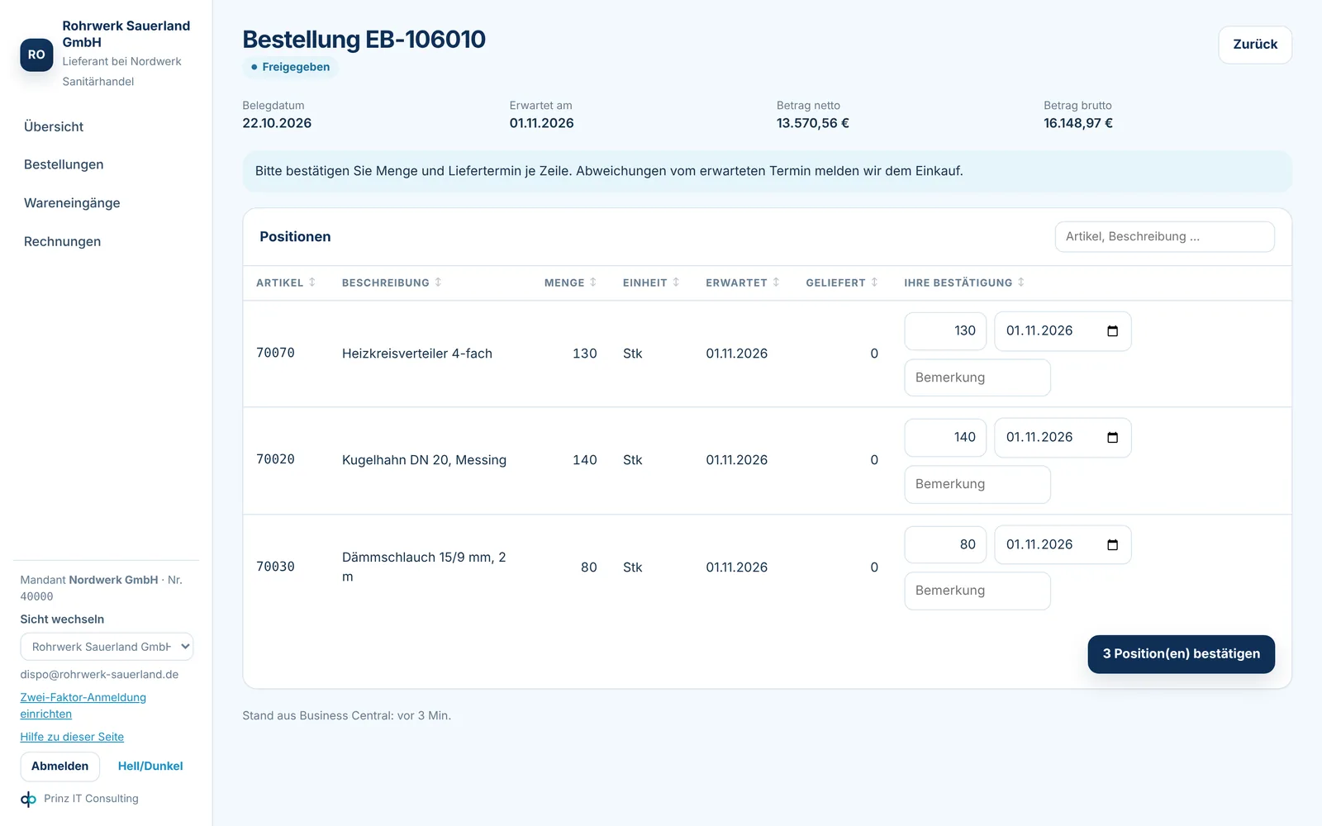
Task: Sort by Geliefert column arrows
Action: point(874,282)
